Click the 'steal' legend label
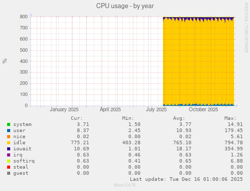Viewport: 250px width, 191px height. (x=21, y=167)
